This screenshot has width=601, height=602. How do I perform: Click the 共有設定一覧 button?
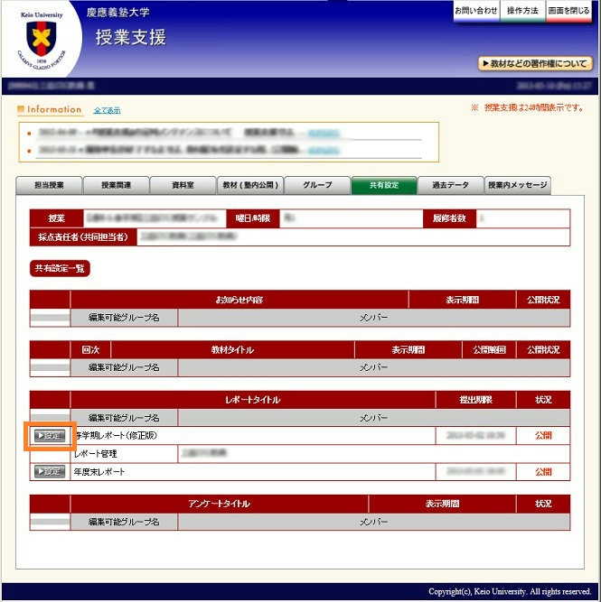point(60,268)
